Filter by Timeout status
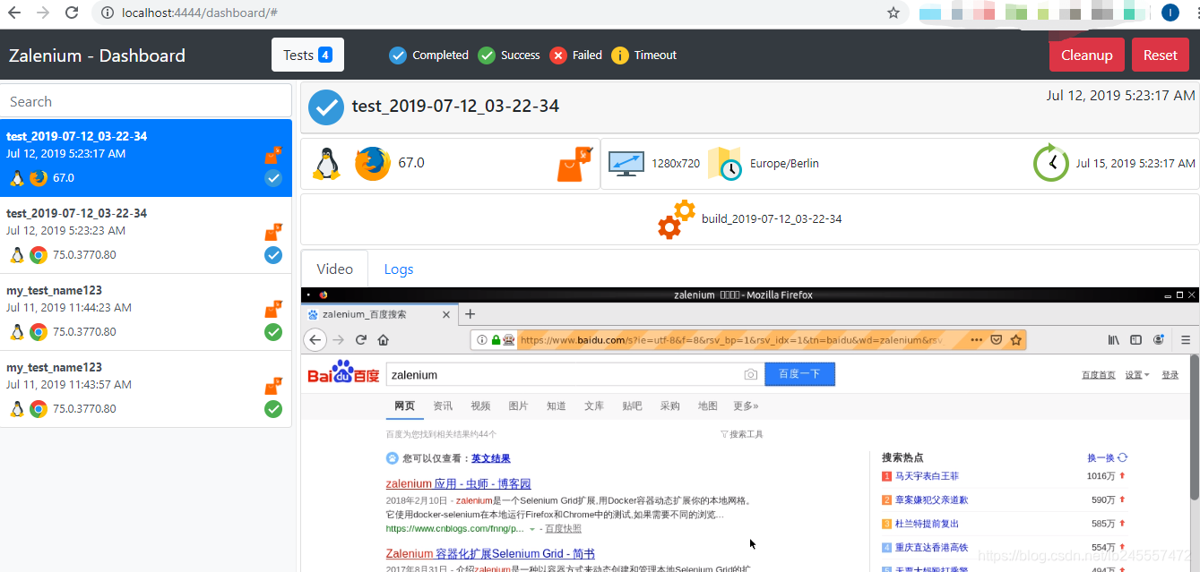The image size is (1200, 572). click(643, 55)
